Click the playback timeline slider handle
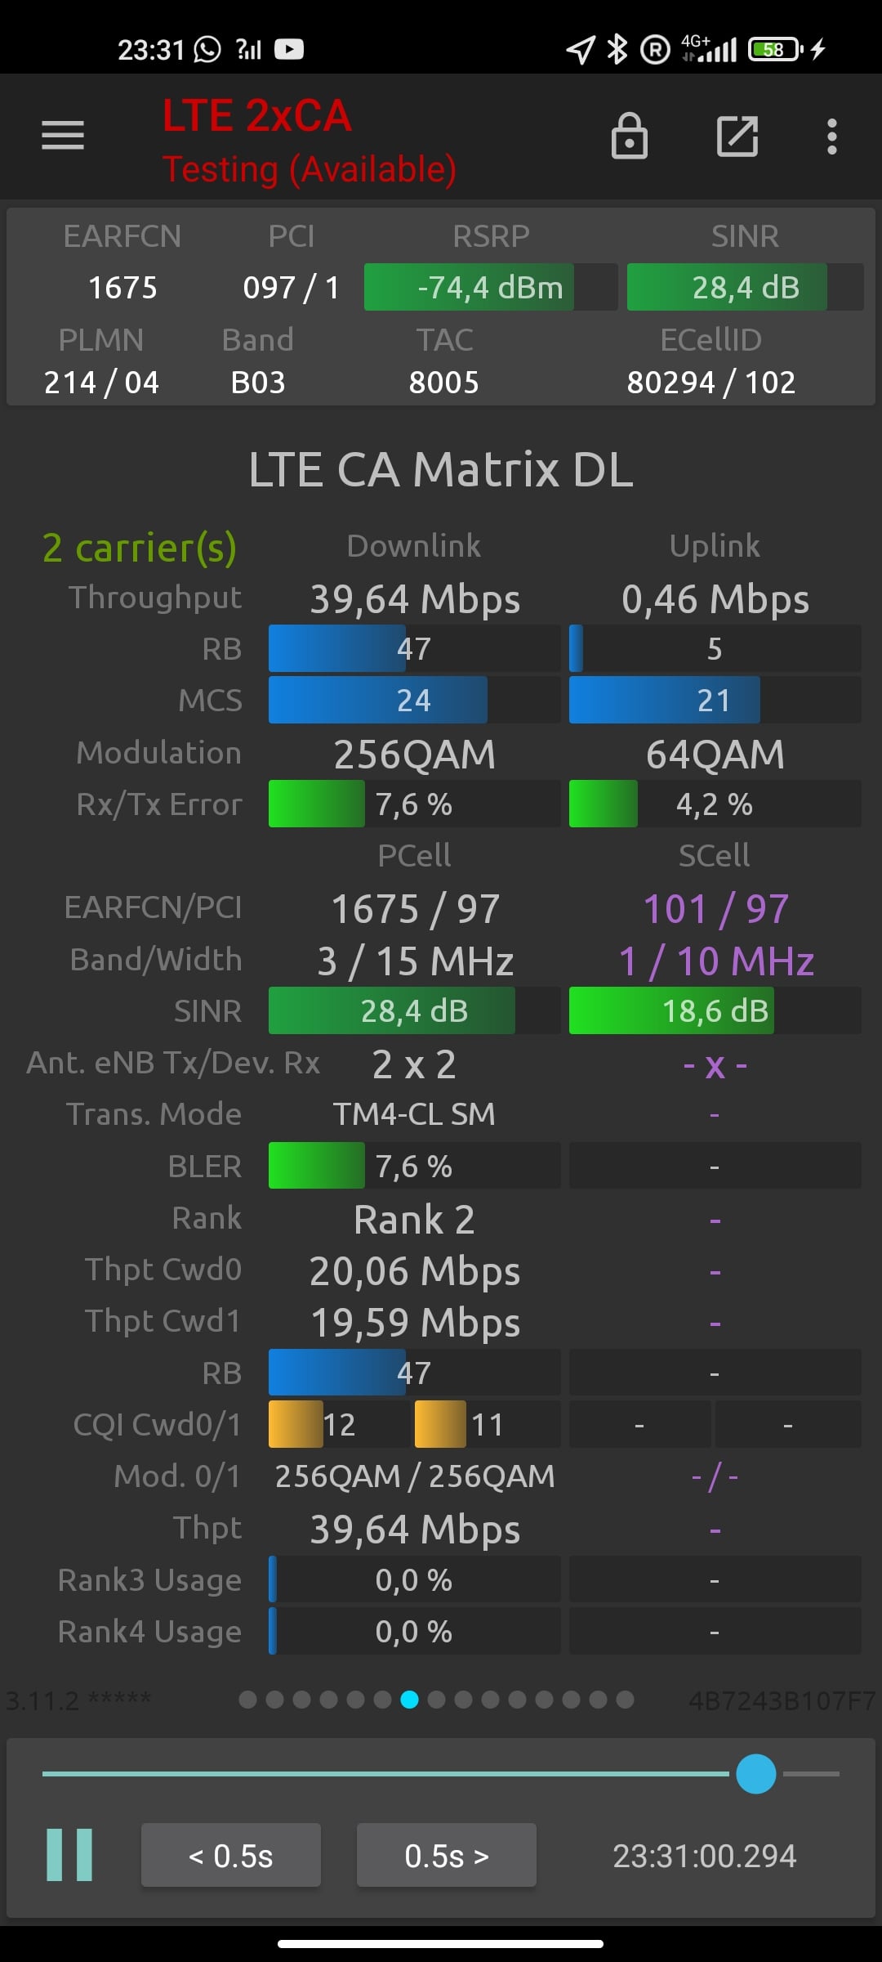882x1962 pixels. tap(756, 1774)
